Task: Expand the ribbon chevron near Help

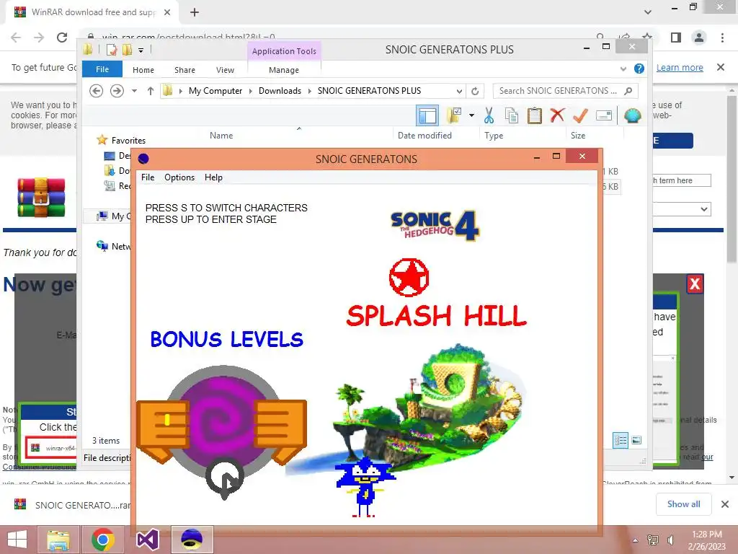Action: [623, 69]
